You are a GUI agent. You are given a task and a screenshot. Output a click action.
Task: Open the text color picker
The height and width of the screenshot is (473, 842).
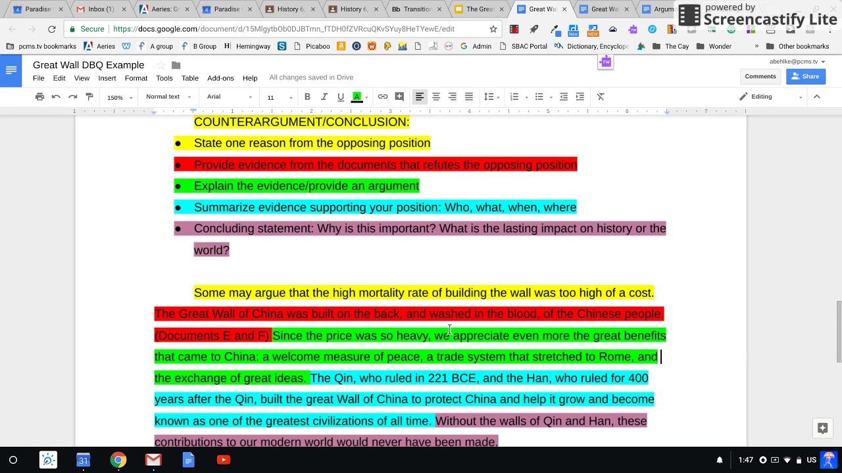[x=357, y=97]
